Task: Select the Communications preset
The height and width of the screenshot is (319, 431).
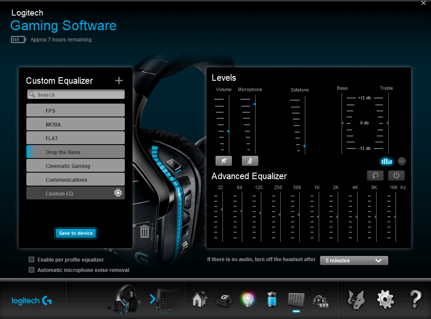Action: [x=76, y=180]
